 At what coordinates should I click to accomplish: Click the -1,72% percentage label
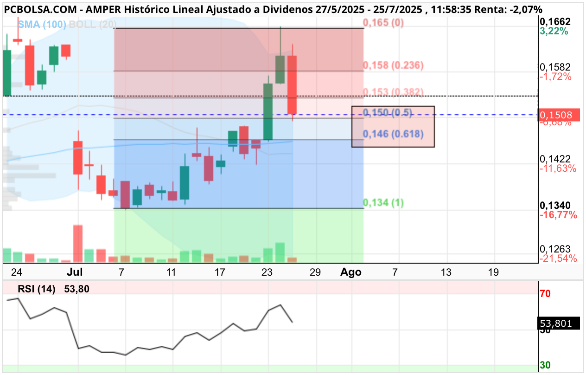click(555, 77)
